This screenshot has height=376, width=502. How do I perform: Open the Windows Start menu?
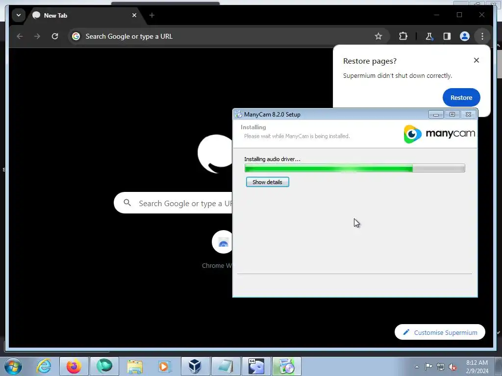point(13,366)
